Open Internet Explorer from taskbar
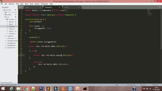Viewport: 162px width, 91px height. [11, 89]
